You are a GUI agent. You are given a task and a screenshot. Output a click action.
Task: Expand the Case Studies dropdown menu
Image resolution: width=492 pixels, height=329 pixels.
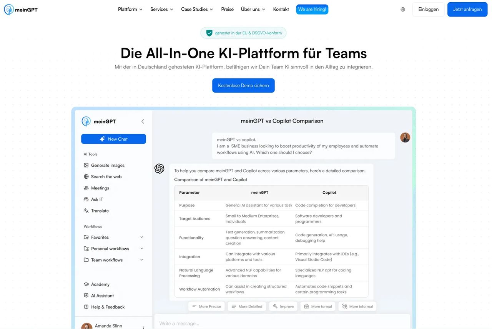197,10
